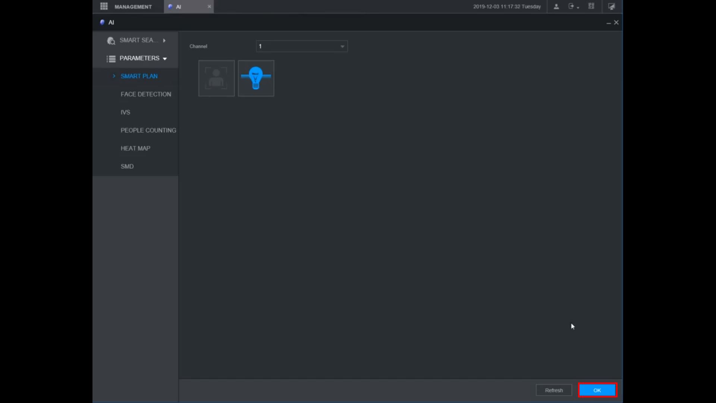
Task: Click the Parameters list icon
Action: point(111,59)
